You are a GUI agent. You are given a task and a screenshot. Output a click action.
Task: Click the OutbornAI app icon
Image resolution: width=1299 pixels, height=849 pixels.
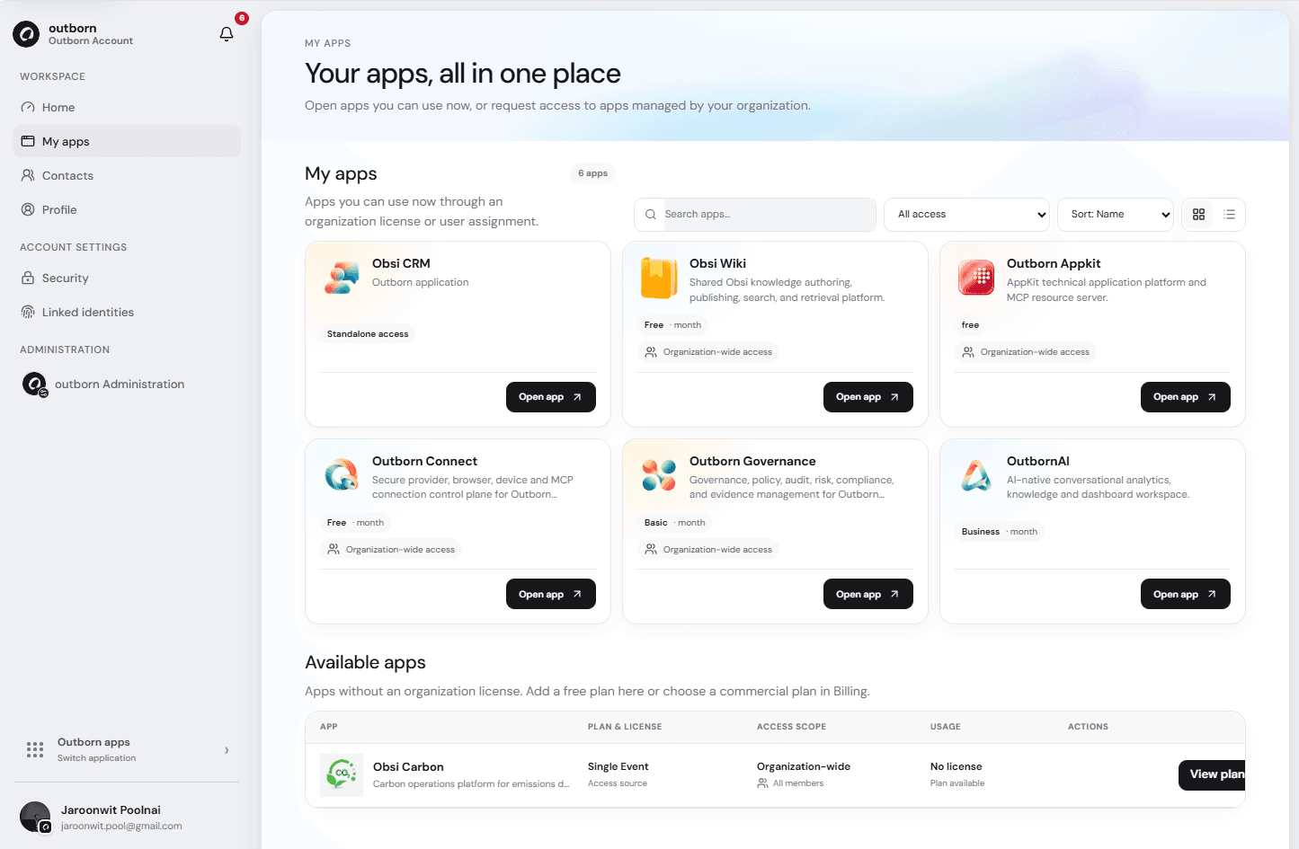tap(976, 475)
